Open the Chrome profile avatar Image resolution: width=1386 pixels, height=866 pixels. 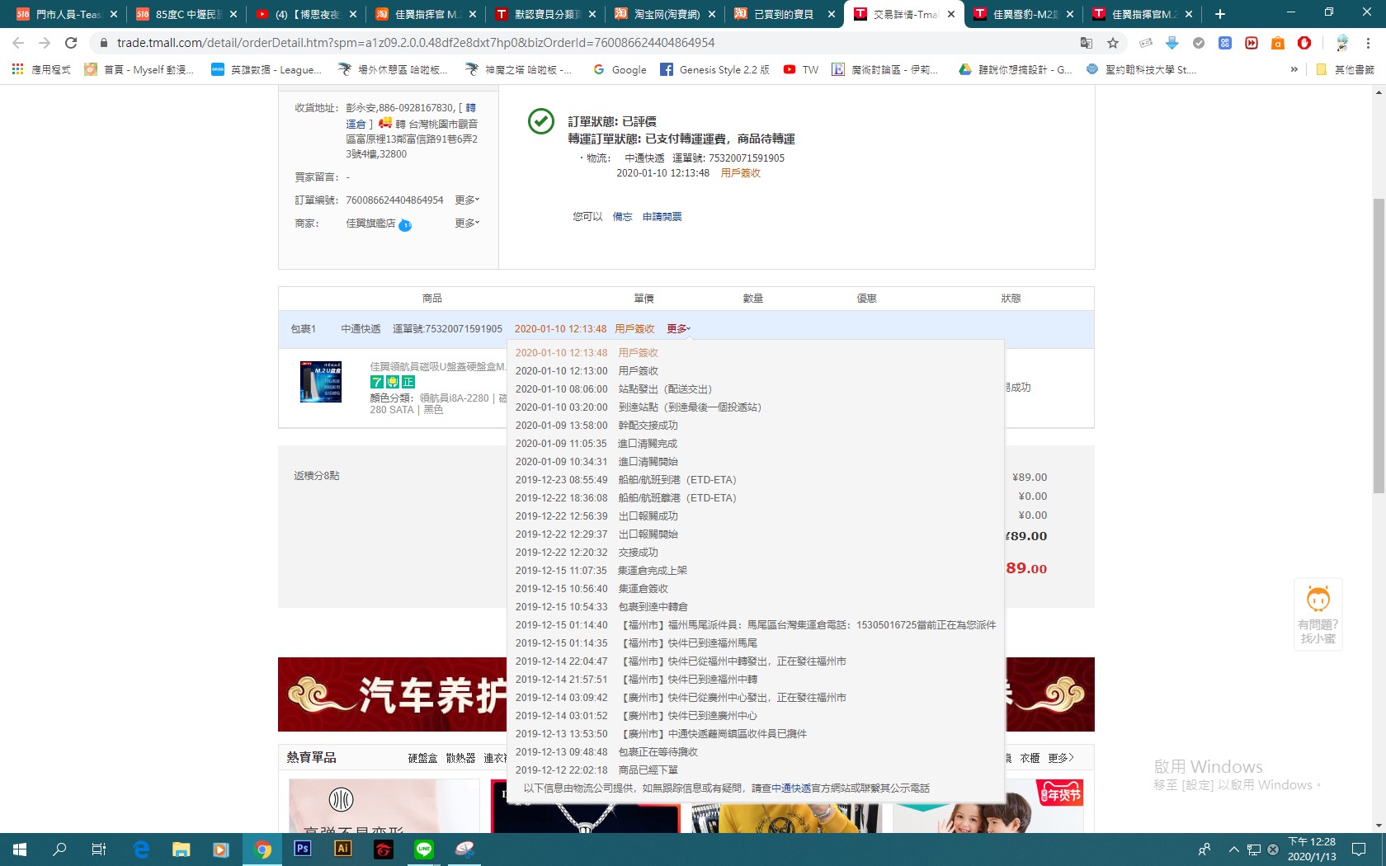[x=1342, y=43]
